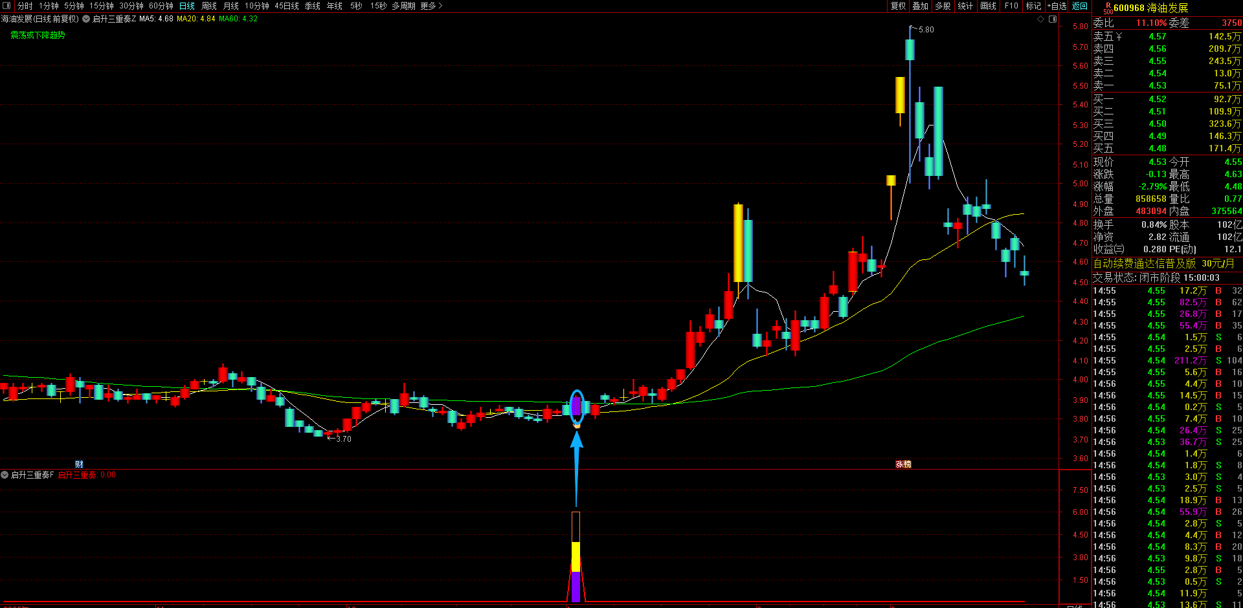Click the diamond icon above price axis
This screenshot has width=1243, height=608.
(x=1041, y=19)
